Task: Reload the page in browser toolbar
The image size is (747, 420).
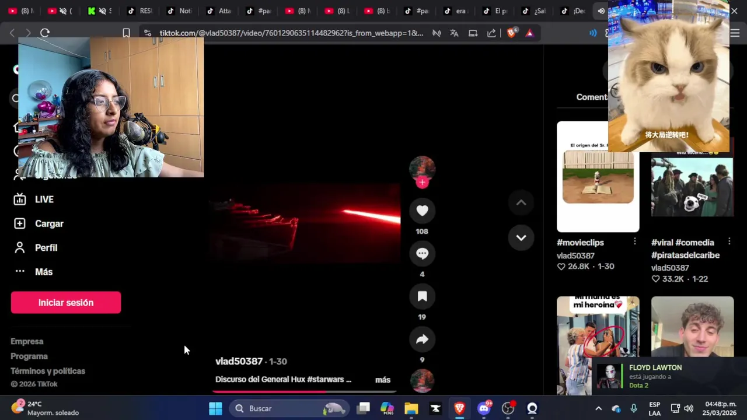Action: pyautogui.click(x=45, y=33)
